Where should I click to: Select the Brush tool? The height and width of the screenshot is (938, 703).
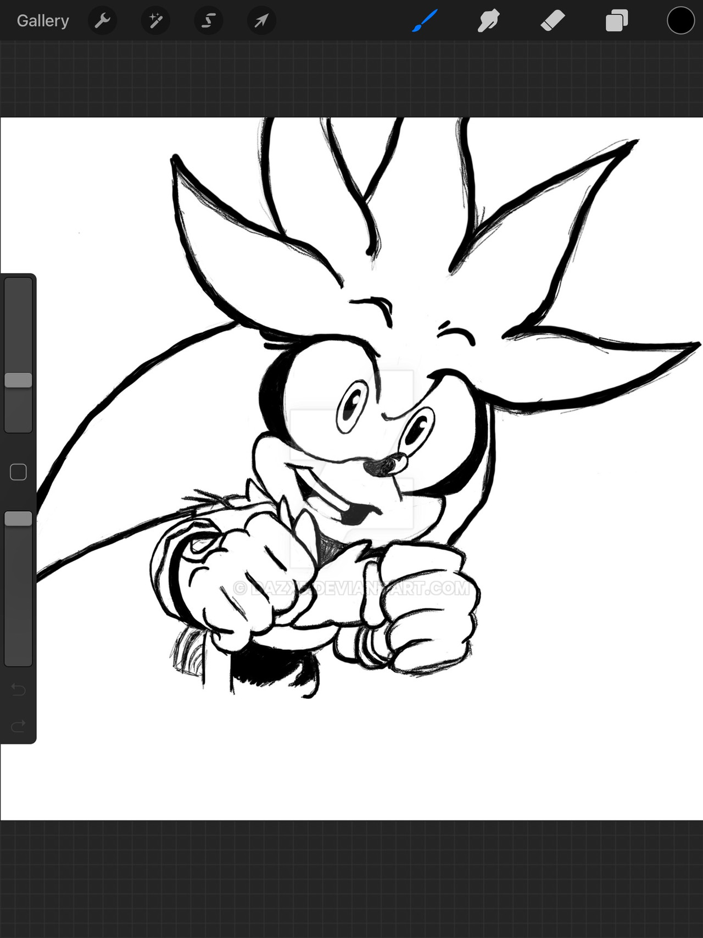pos(425,21)
